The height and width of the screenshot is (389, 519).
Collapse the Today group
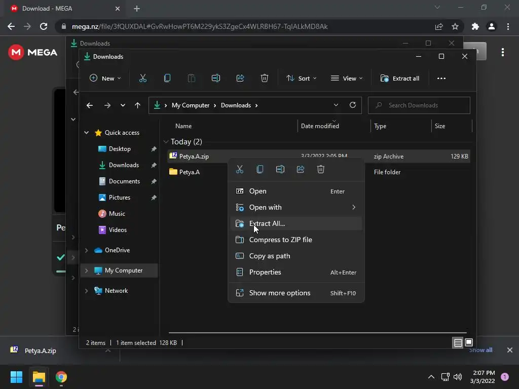click(x=166, y=142)
